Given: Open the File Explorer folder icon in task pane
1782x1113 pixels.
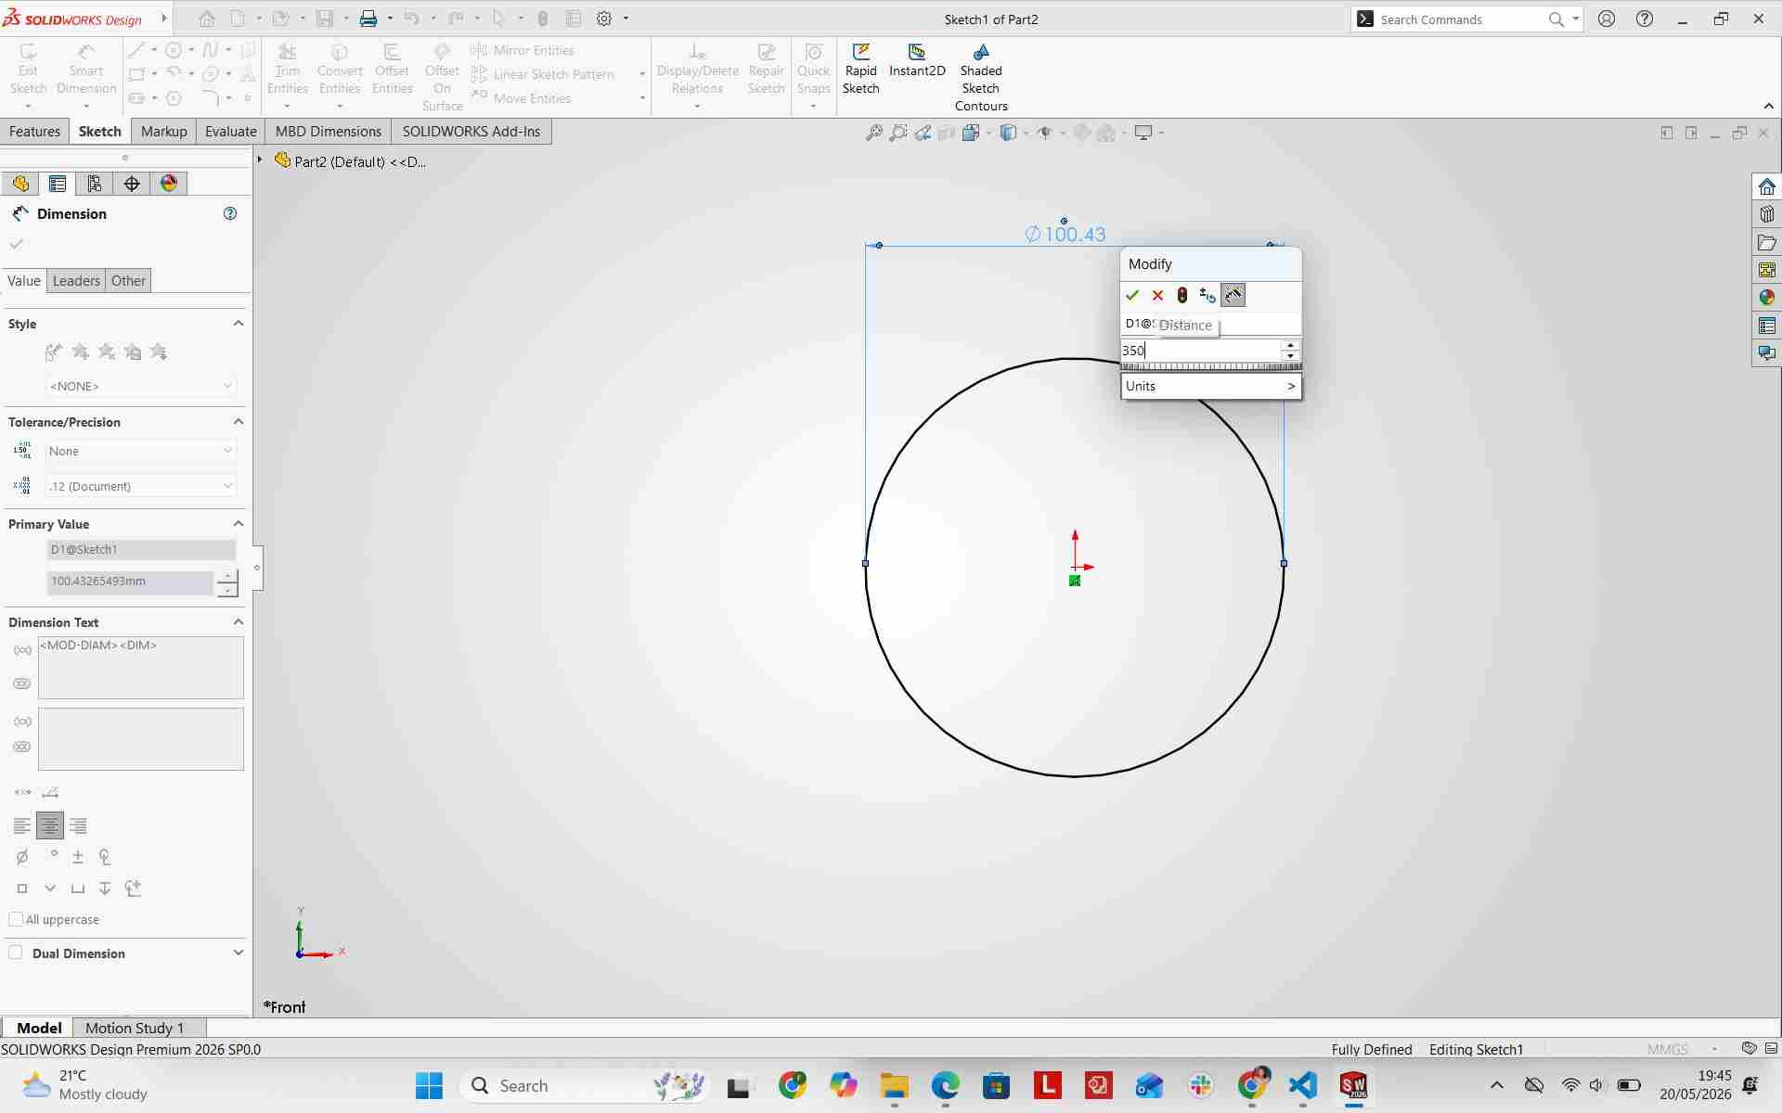Looking at the screenshot, I should [1766, 242].
